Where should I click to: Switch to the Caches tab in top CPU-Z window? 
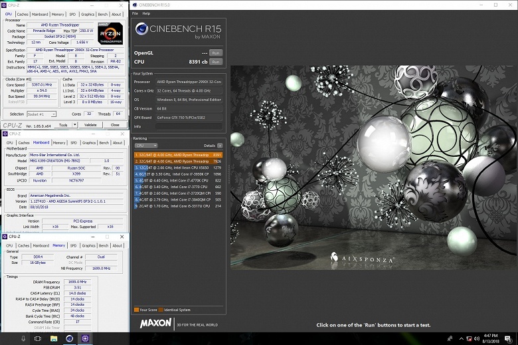click(x=23, y=14)
